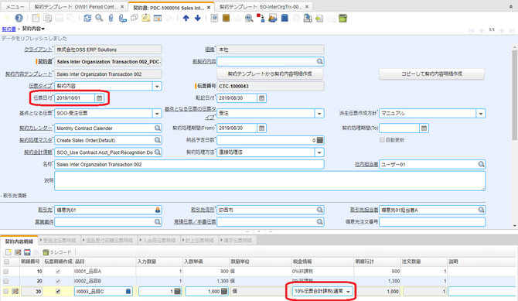This screenshot has width=518, height=301.
Task: Click コピーして契約内容明細作成 button
Action: [431, 74]
